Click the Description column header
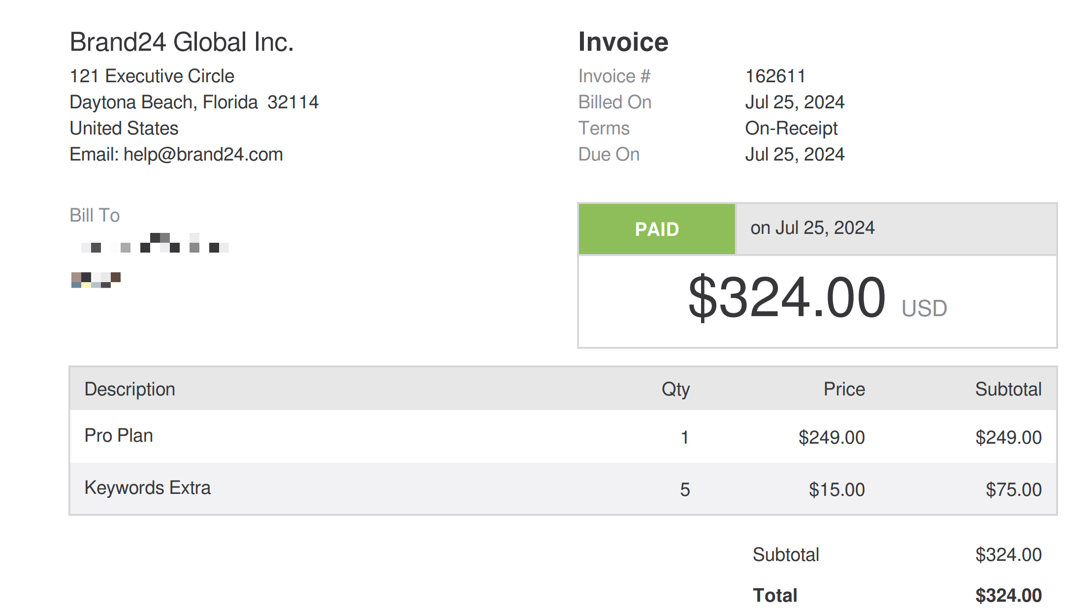 pos(130,389)
